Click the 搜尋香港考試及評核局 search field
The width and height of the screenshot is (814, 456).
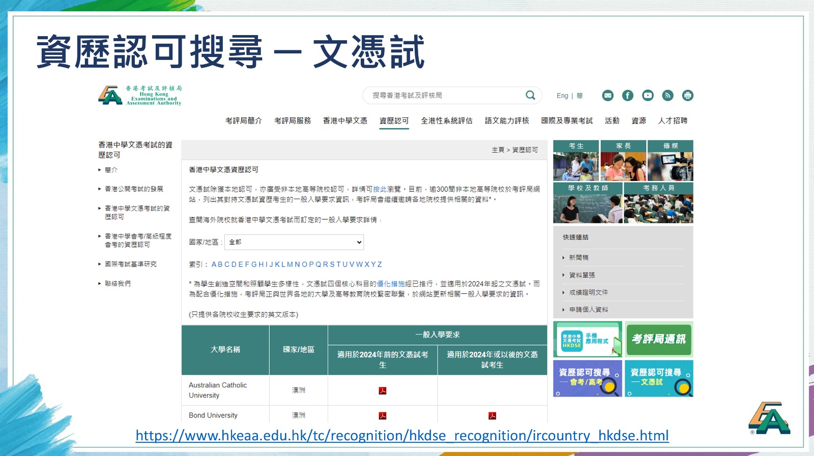pos(443,96)
